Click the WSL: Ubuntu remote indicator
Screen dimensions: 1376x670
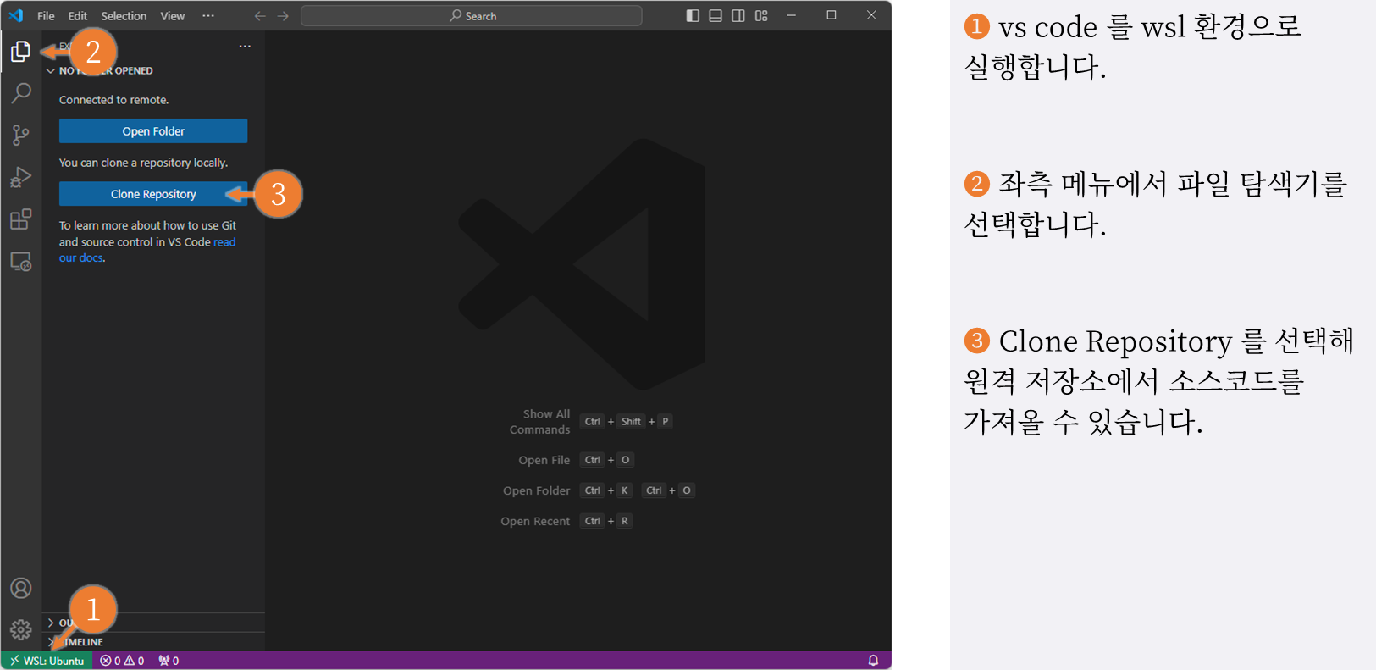[x=47, y=661]
